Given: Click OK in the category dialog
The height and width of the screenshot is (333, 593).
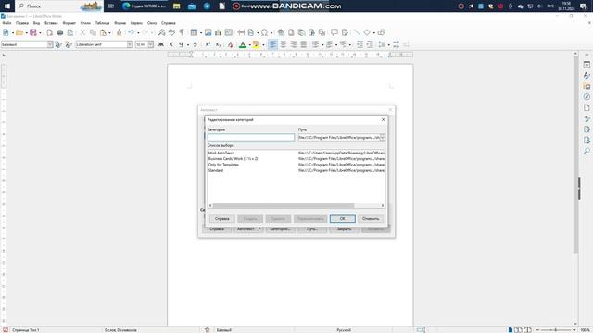Looking at the screenshot, I should (342, 218).
